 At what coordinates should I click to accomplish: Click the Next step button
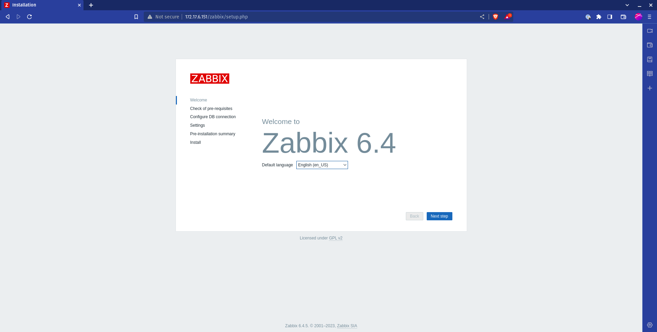(x=439, y=216)
